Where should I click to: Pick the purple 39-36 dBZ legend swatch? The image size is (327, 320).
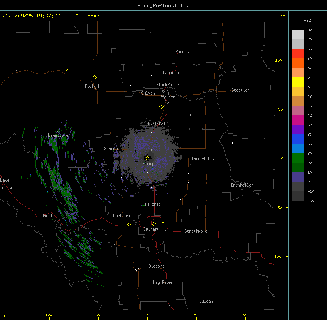298,130
